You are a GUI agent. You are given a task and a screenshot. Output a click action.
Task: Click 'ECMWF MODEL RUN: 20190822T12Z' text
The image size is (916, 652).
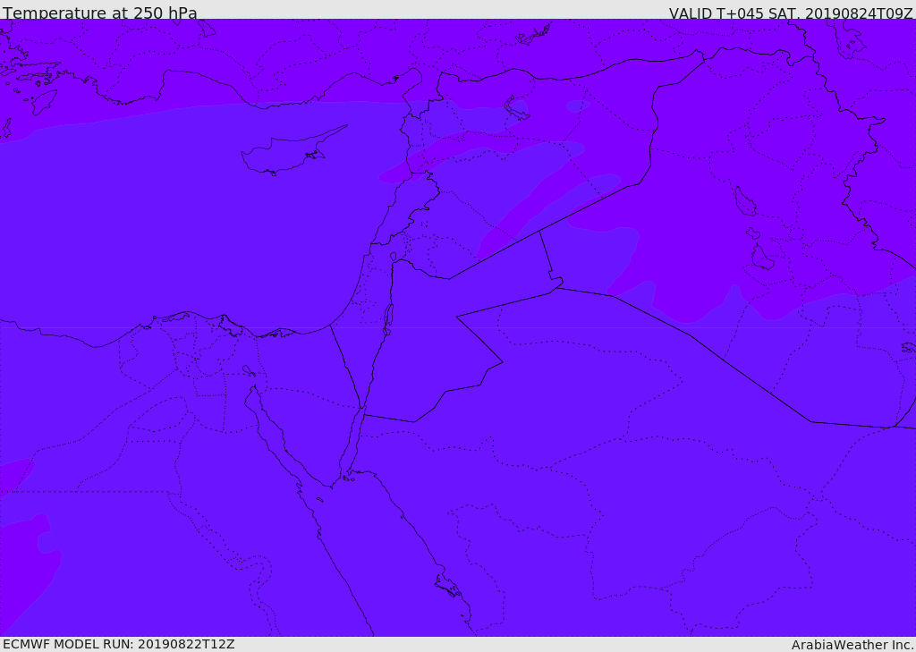[x=119, y=644]
